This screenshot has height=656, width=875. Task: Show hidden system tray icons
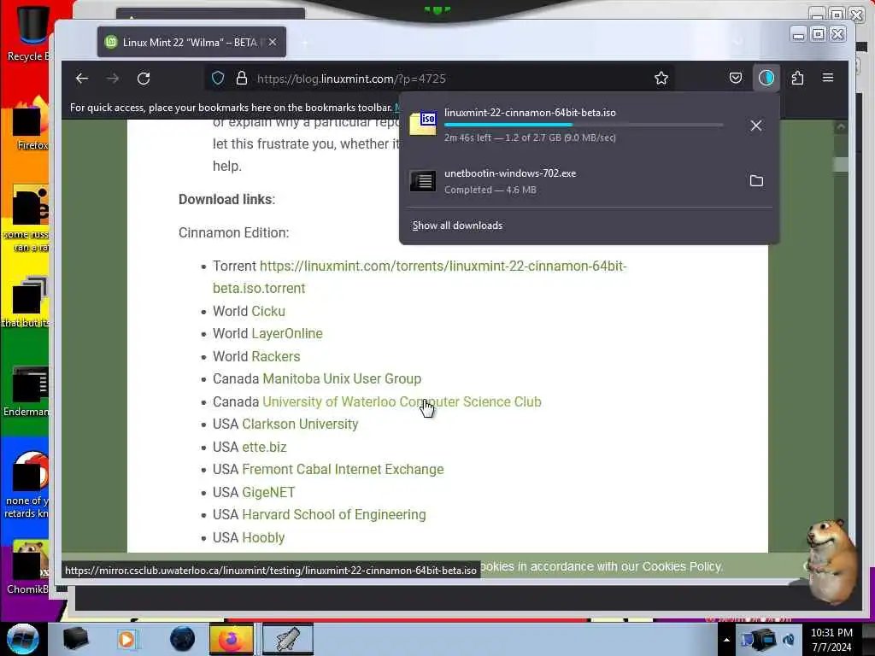726,640
